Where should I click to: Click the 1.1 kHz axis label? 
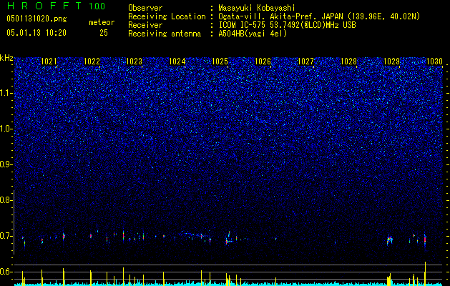pyautogui.click(x=6, y=93)
